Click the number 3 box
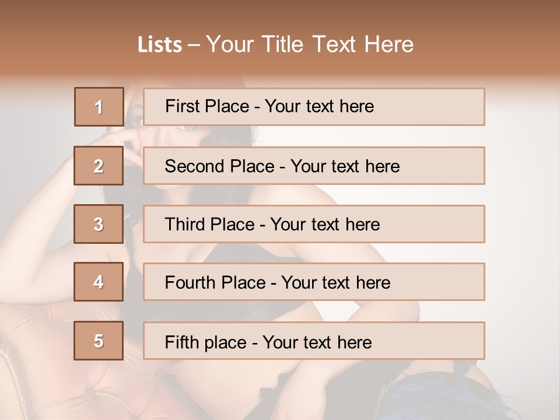The height and width of the screenshot is (420, 560). tap(99, 224)
